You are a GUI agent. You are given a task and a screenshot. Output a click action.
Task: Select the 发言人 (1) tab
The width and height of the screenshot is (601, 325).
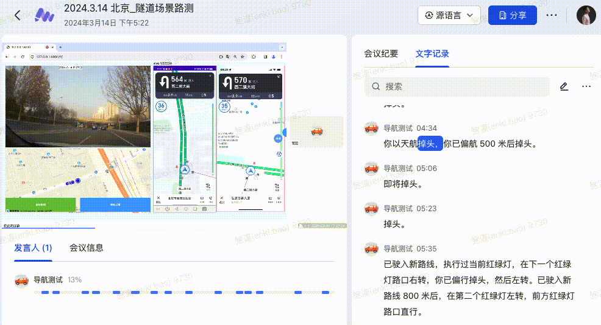[x=33, y=248]
